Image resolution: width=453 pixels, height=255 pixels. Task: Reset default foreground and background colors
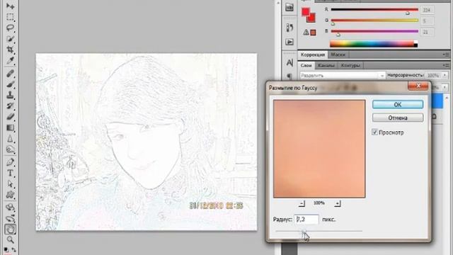[6, 249]
